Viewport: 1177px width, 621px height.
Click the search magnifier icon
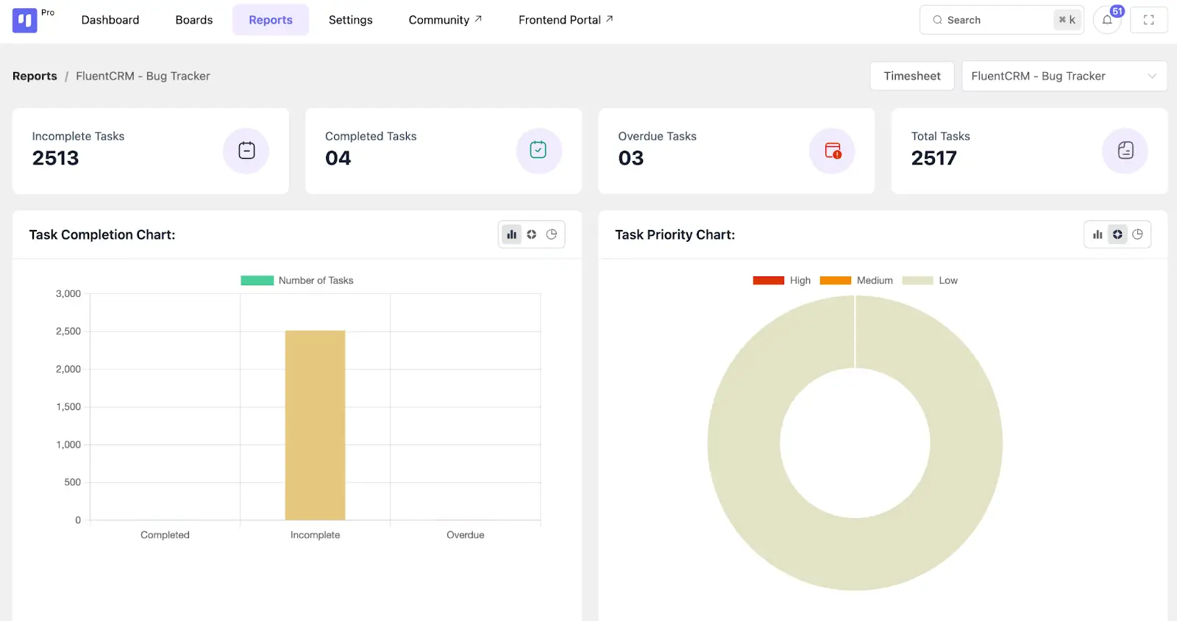tap(937, 20)
